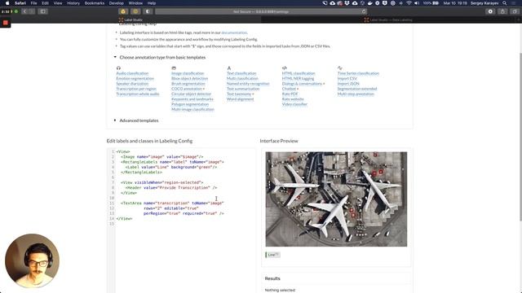The height and width of the screenshot is (293, 522).
Task: Select Import JSON template
Action: click(348, 84)
